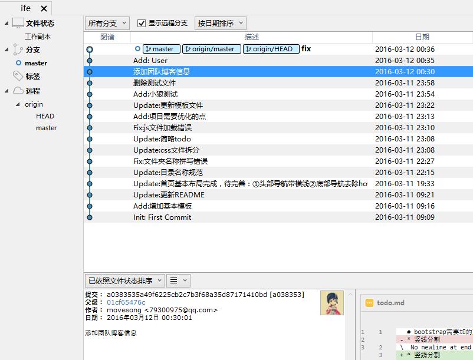Click the Remotes cloud icon
The width and height of the screenshot is (473, 360).
point(18,91)
